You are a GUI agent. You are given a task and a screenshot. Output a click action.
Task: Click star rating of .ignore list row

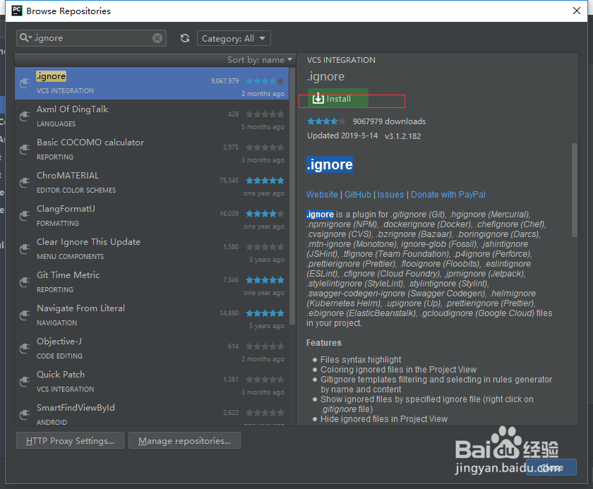[x=265, y=81]
